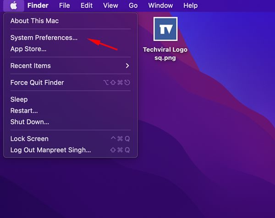Open the File menu

[x=64, y=5]
